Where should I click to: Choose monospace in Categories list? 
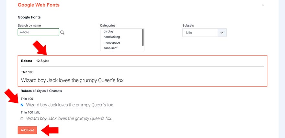[x=112, y=42]
